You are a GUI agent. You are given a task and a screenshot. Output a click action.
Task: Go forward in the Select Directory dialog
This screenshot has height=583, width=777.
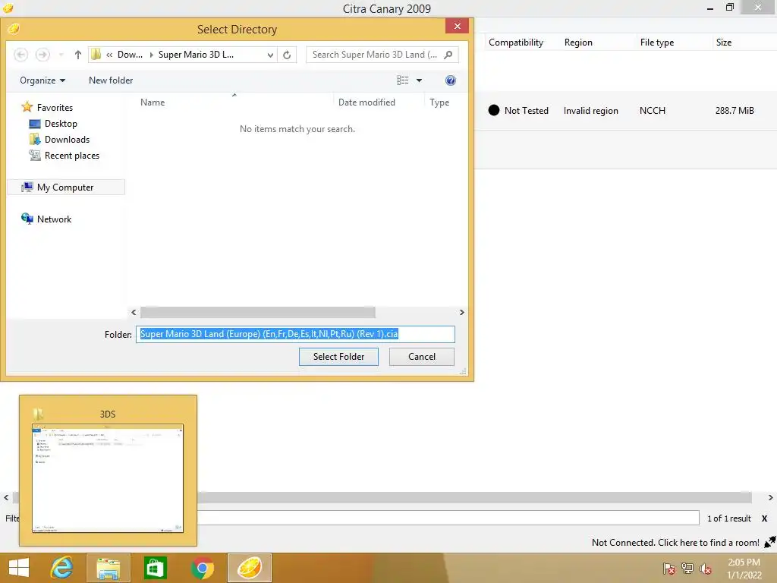[x=42, y=55]
